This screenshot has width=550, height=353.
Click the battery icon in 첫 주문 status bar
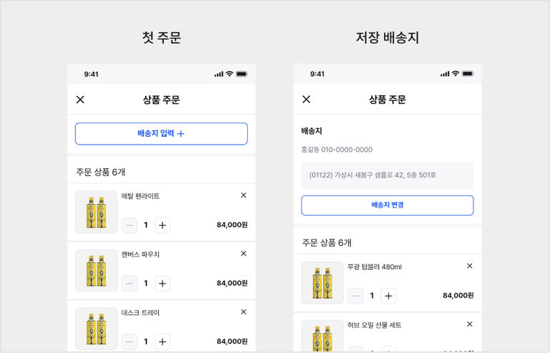242,74
